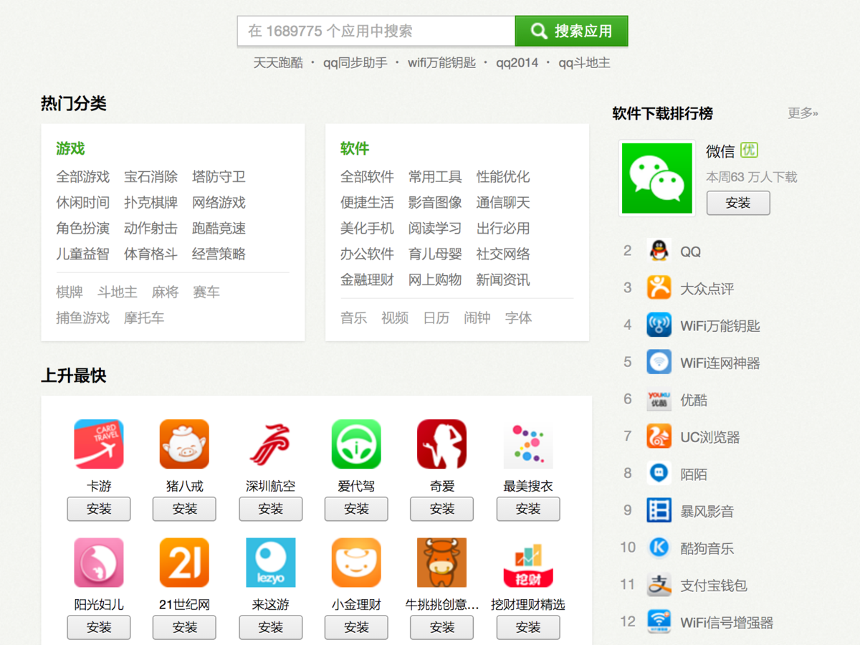Open the 卡游 Card Travel app icon
The width and height of the screenshot is (860, 645).
[99, 444]
